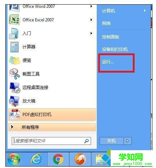Open Sticky Notes (便笺) icon
Viewport: 156px width, 168px height.
tap(14, 61)
